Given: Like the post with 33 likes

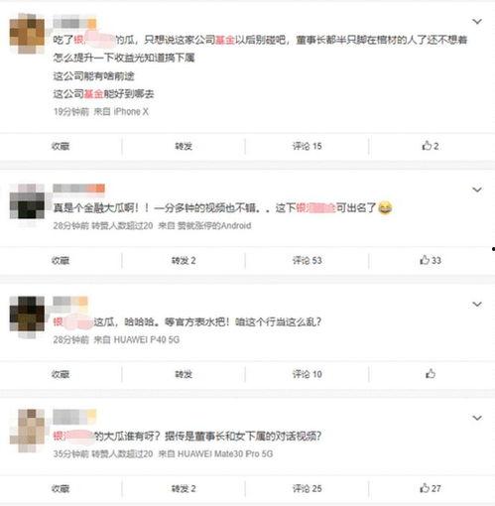Looking at the screenshot, I should (431, 260).
